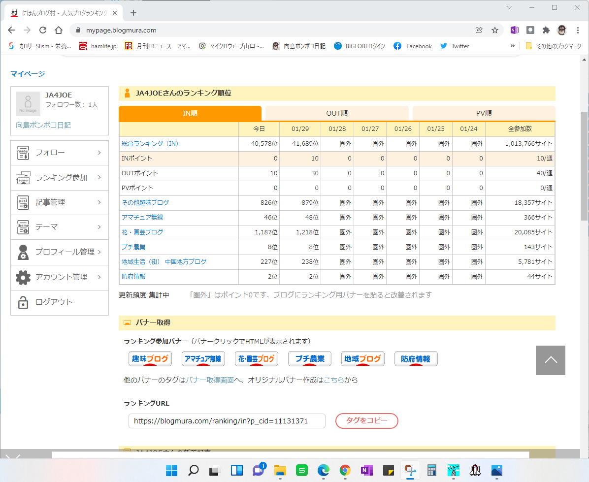Open the Facebook bookmark
The image size is (589, 482).
(x=413, y=46)
